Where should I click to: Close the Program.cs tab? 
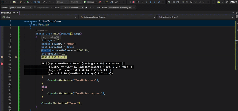(18, 13)
